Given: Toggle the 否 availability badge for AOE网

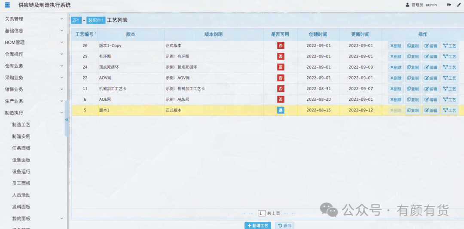Looking at the screenshot, I should click(x=281, y=99).
